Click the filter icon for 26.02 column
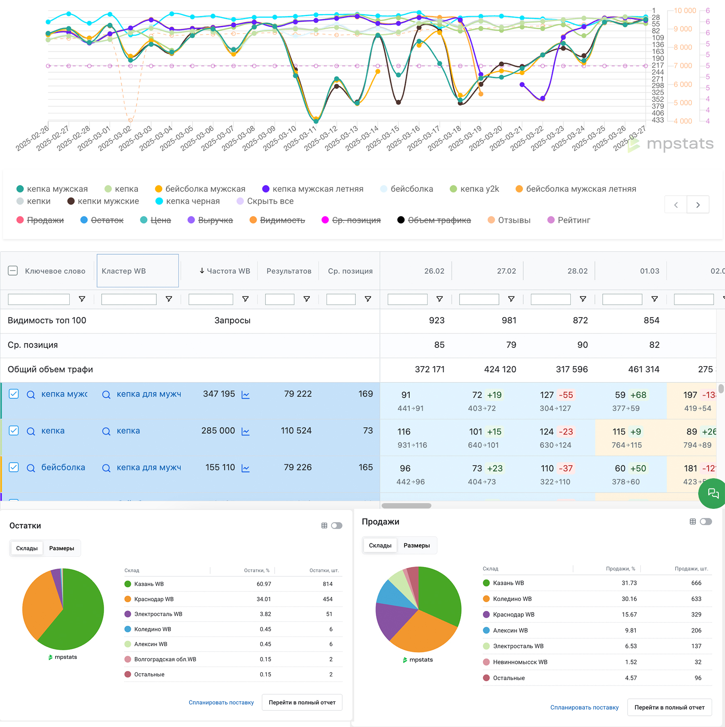The width and height of the screenshot is (725, 727). pos(440,299)
